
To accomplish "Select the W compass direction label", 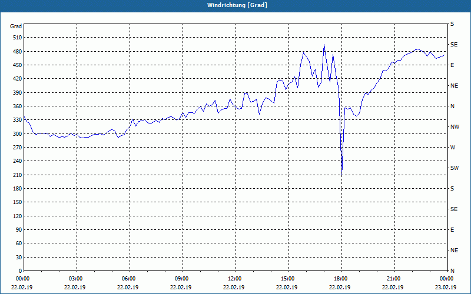I will tap(453, 148).
